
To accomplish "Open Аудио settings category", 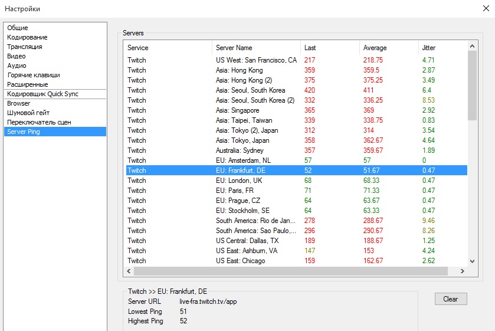I will pyautogui.click(x=17, y=65).
